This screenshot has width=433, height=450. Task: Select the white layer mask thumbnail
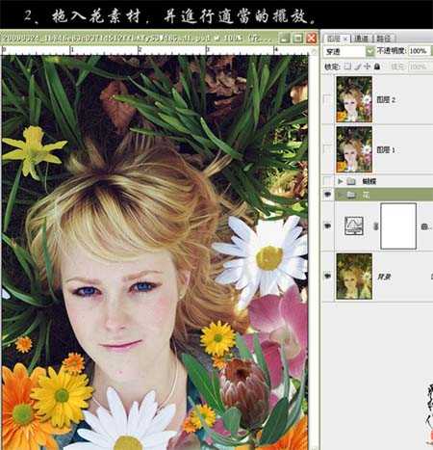coord(398,226)
